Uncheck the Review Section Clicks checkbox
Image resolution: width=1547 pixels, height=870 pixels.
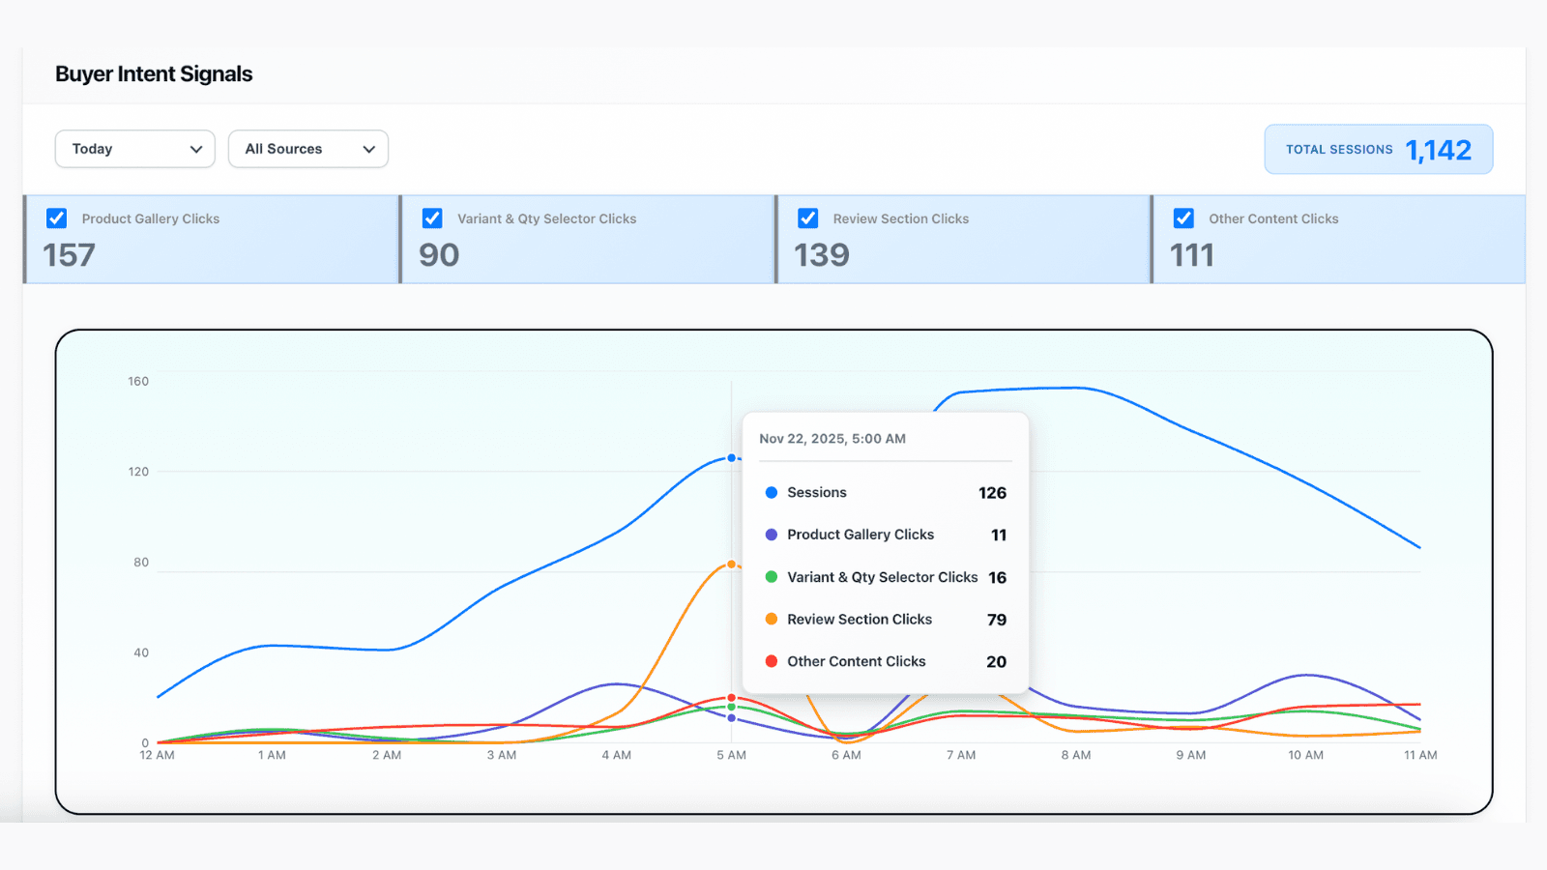click(x=808, y=218)
